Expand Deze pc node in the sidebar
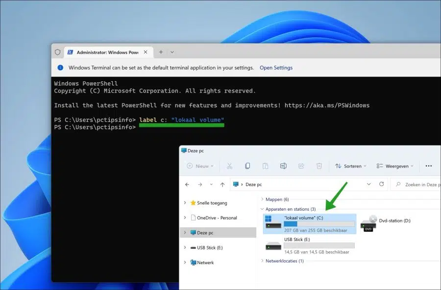This screenshot has width=441, height=290. point(185,233)
